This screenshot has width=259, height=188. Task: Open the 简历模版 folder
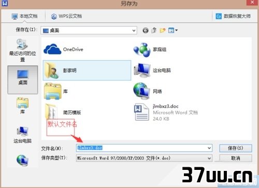click(63, 112)
